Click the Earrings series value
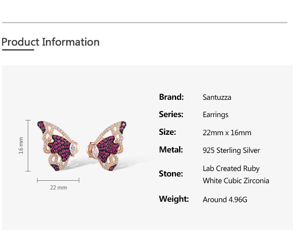Image resolution: width=295 pixels, height=251 pixels. [215, 115]
